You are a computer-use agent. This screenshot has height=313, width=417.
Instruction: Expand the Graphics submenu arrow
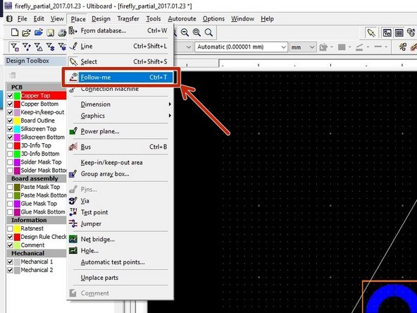(x=170, y=116)
